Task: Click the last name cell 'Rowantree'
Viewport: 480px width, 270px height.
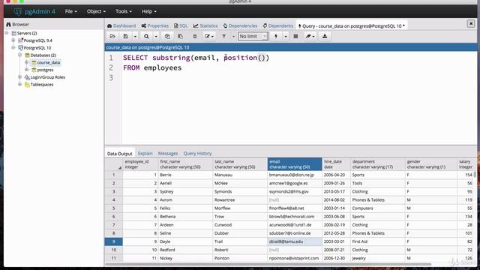Action: point(240,200)
